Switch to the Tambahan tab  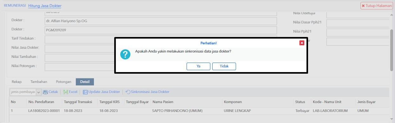(x=39, y=82)
